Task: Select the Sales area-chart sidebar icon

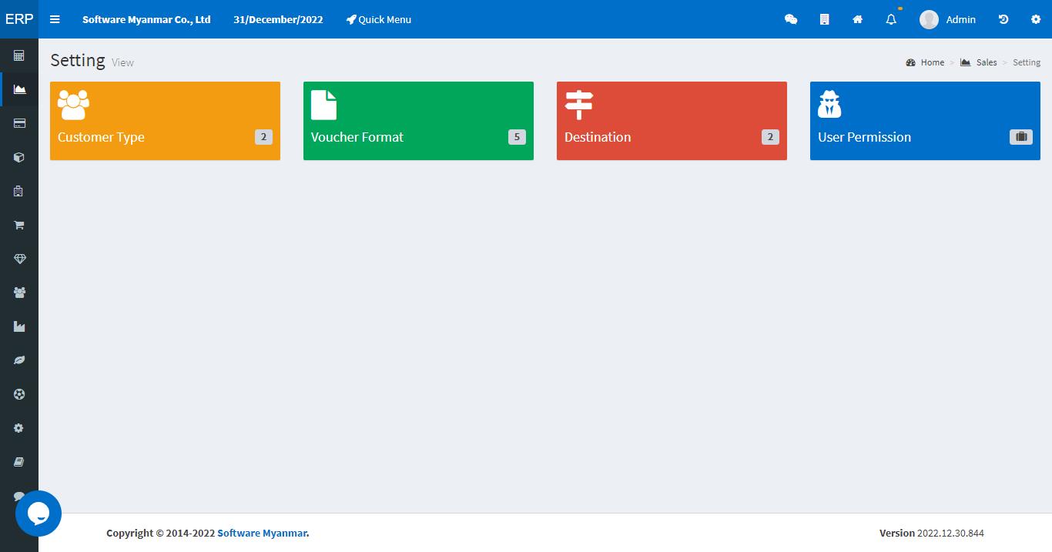Action: click(x=19, y=89)
